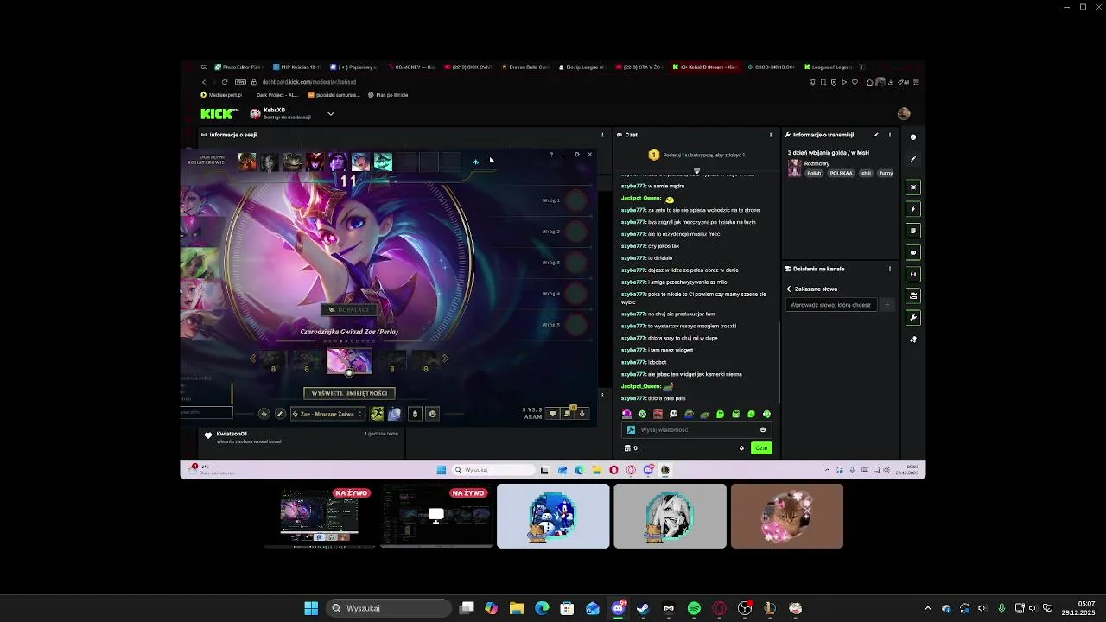Click the green microphone tray icon
Screen dimensions: 1106x622
(1001, 608)
